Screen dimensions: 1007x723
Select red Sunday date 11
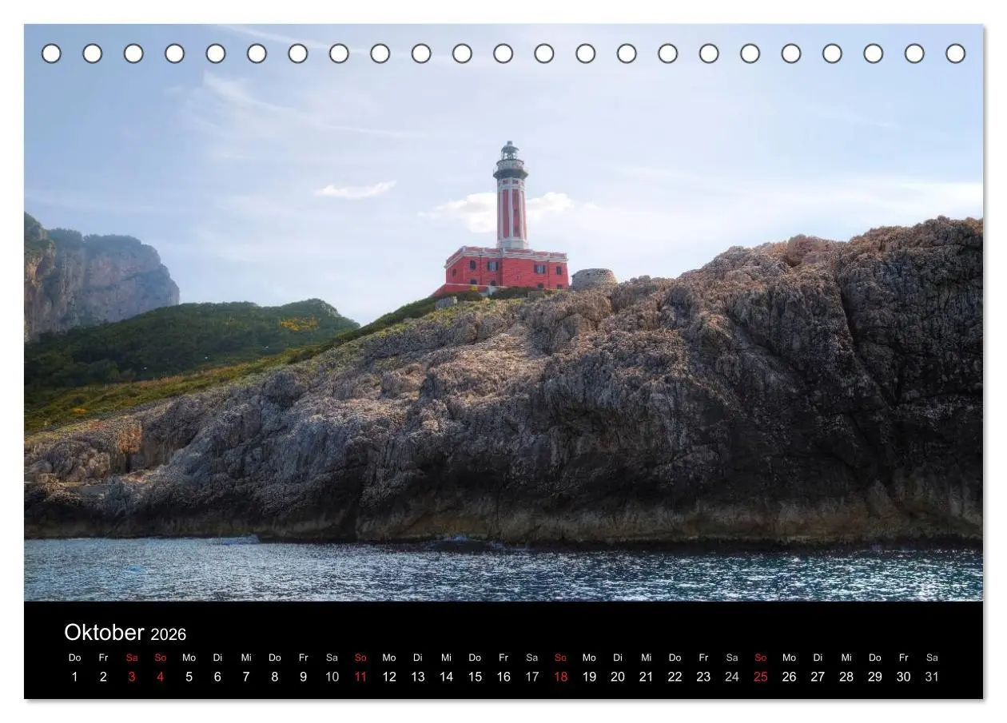tap(360, 677)
